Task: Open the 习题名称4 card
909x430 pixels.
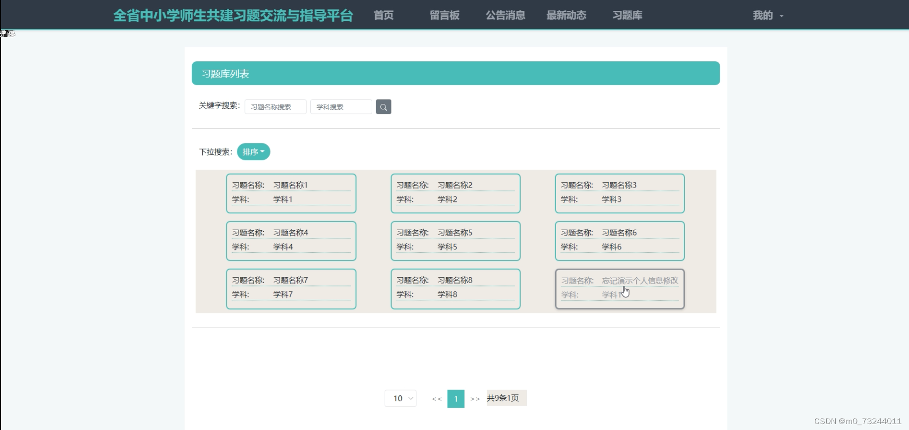Action: coord(291,241)
